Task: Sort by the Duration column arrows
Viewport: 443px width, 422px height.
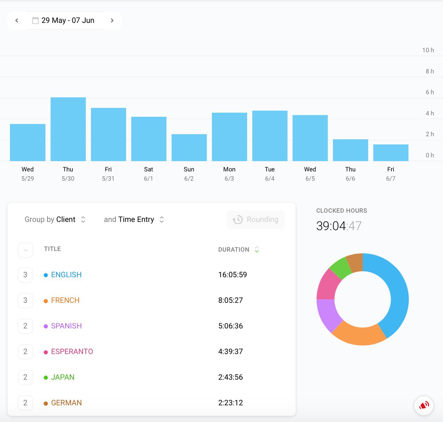Action: (256, 250)
